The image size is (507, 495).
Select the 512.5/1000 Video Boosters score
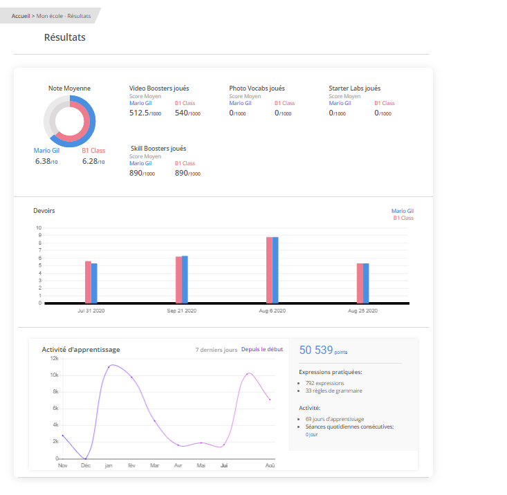[x=145, y=113]
